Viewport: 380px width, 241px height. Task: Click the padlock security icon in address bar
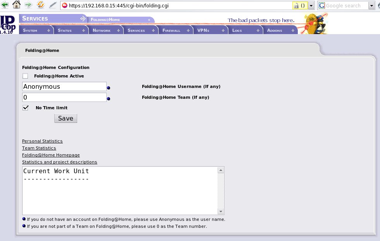[297, 6]
